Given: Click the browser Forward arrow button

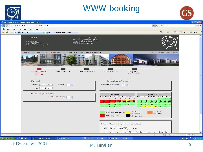Looking at the screenshot, I should coord(8,26).
